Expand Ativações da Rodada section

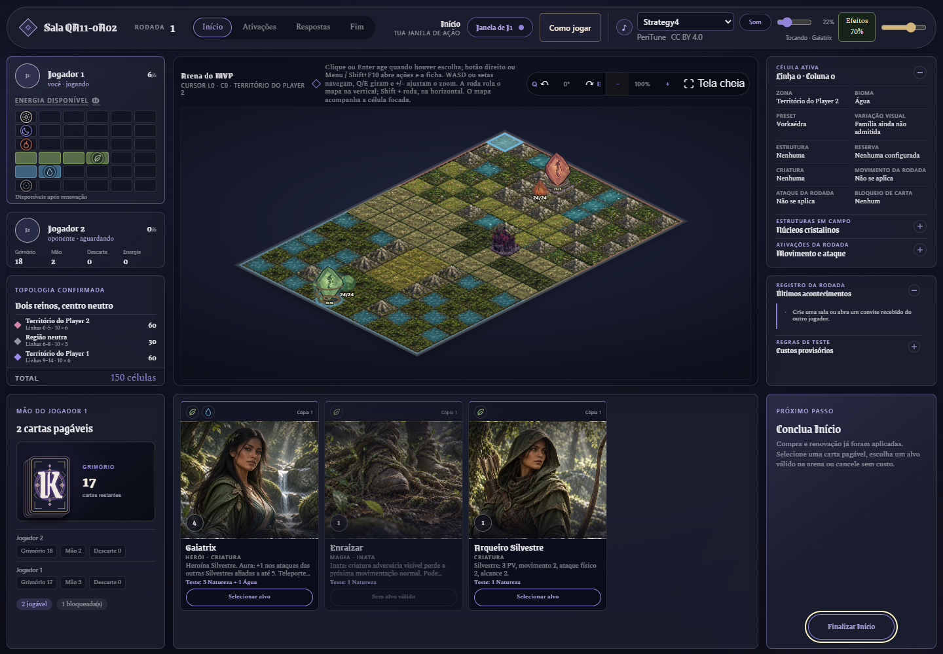point(919,250)
